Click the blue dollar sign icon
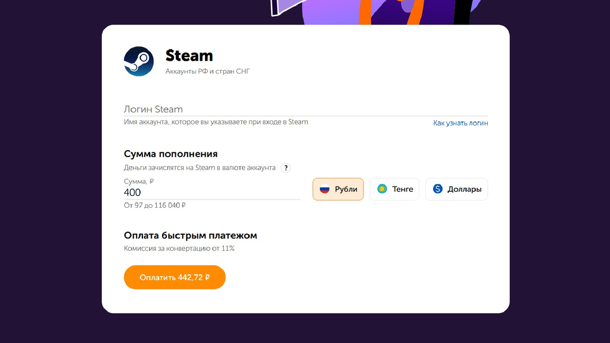The image size is (610, 343). [438, 189]
